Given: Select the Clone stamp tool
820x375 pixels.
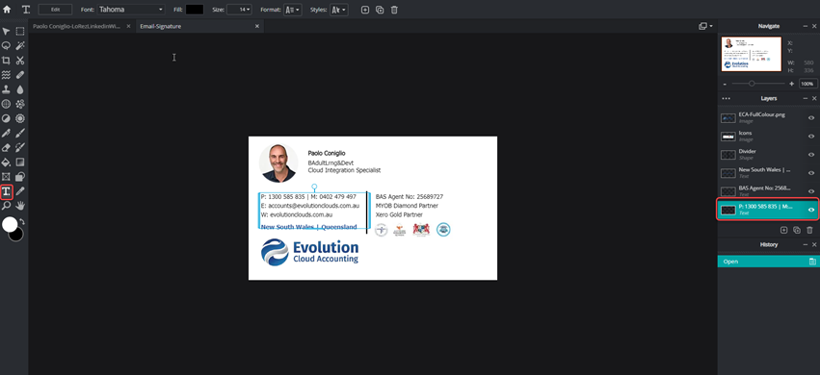Looking at the screenshot, I should (7, 89).
